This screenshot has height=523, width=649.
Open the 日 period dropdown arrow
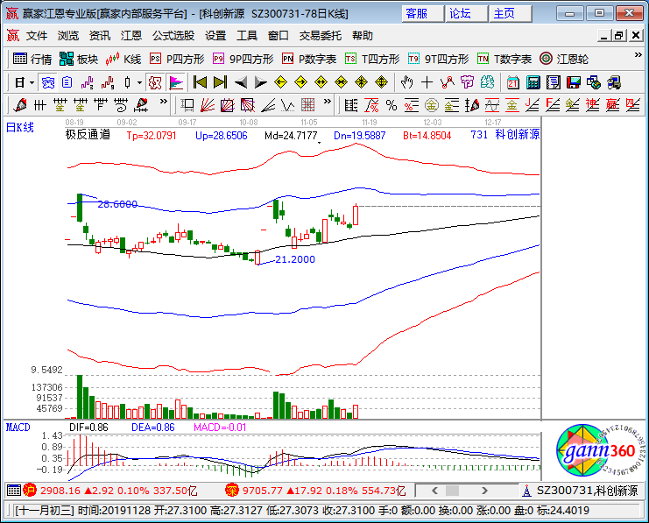[x=32, y=83]
